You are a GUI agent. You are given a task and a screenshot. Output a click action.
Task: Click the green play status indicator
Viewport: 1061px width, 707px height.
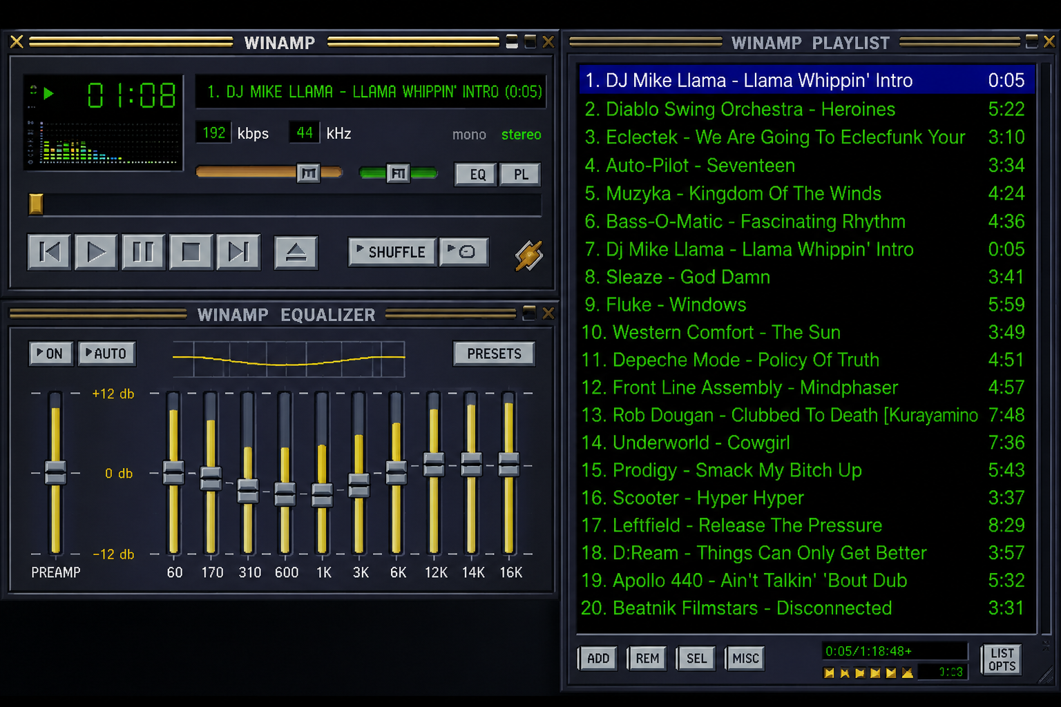(48, 93)
